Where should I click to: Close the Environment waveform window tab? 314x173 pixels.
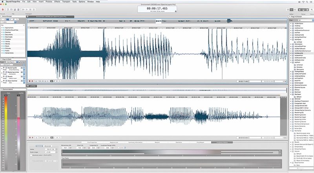click(x=28, y=16)
